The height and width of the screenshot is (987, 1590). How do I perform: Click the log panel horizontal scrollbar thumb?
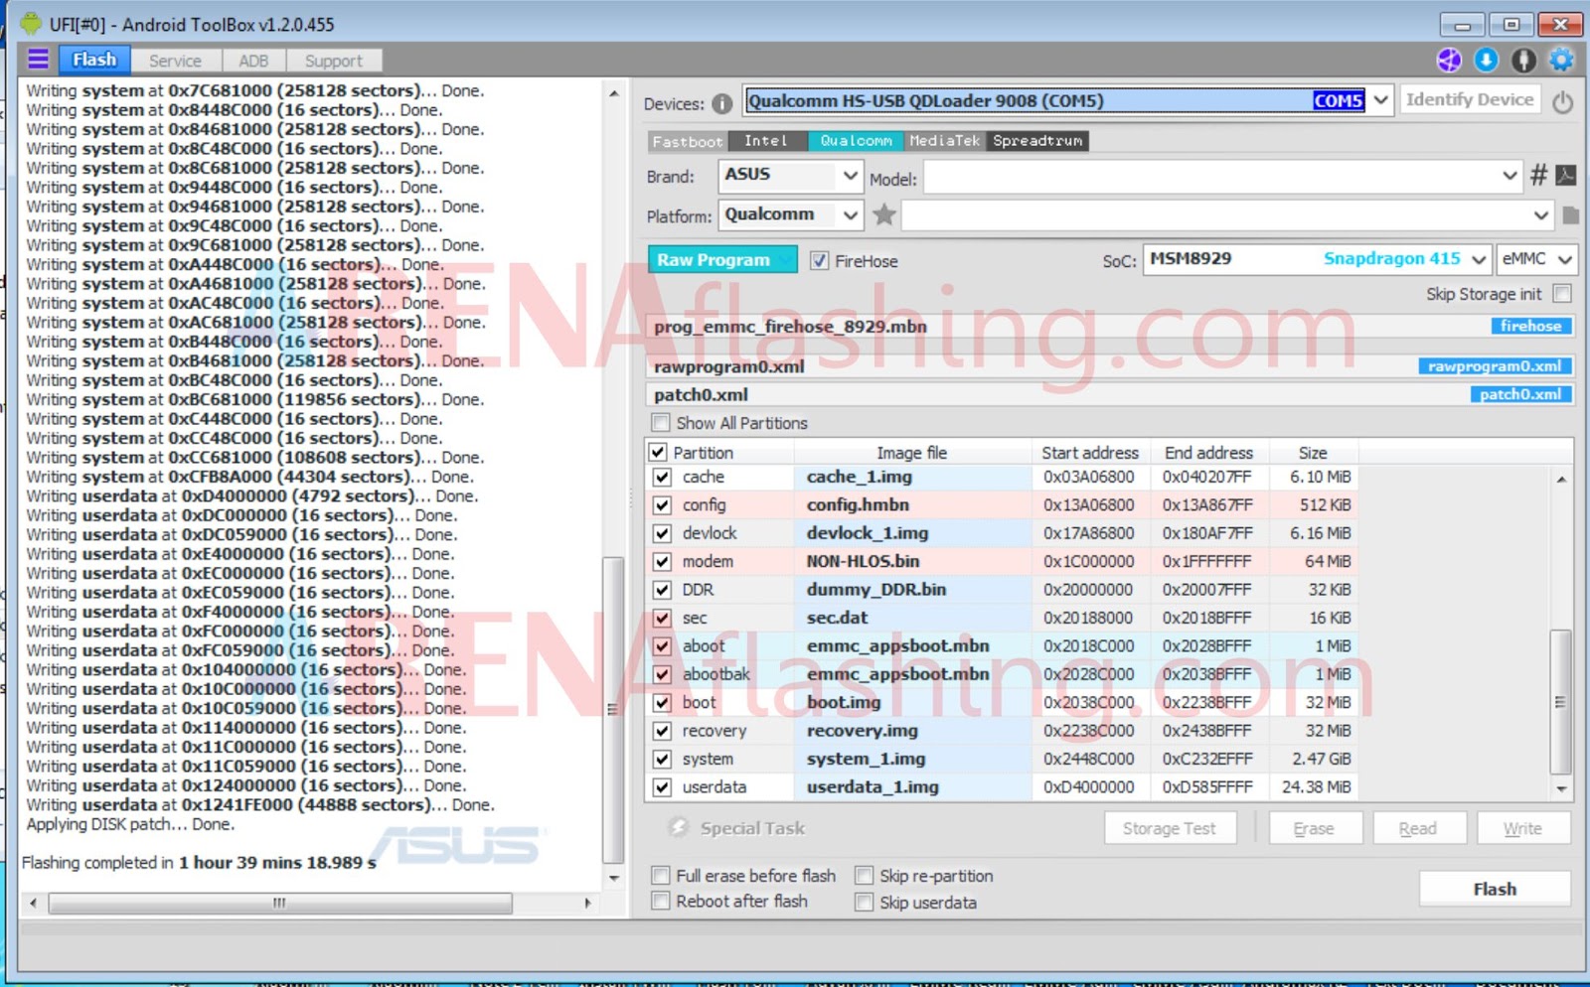pyautogui.click(x=280, y=903)
